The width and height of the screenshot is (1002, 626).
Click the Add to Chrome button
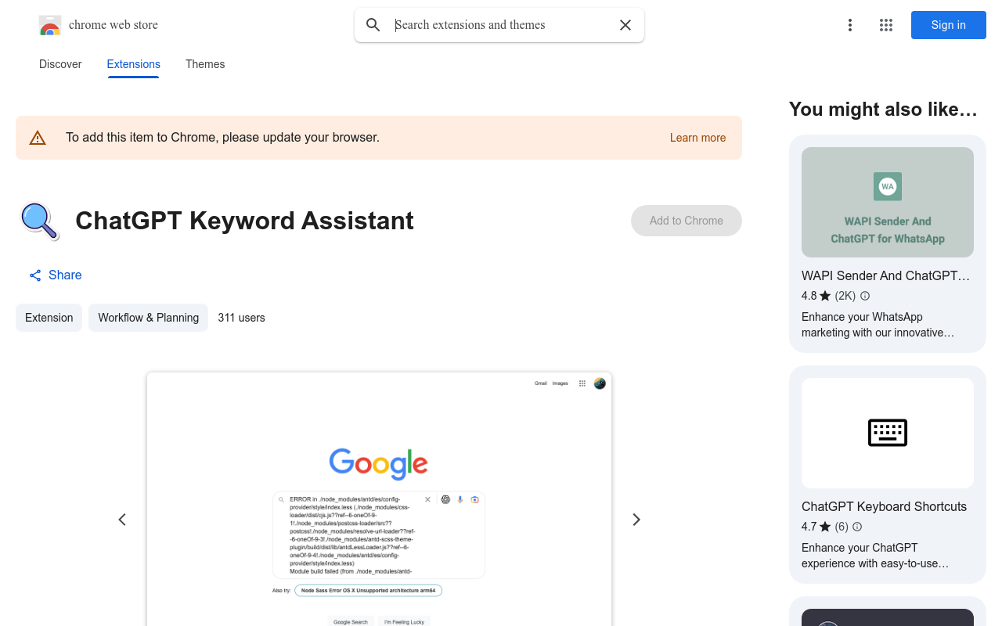point(687,221)
